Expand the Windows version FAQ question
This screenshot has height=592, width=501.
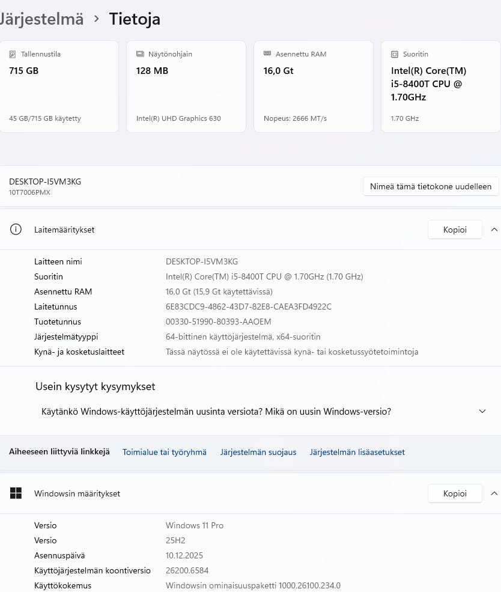tap(482, 412)
